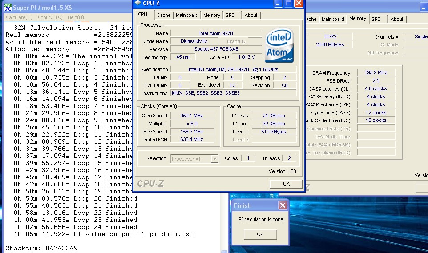
Task: Click the CAS# Latency value 4.0 clocks
Action: click(x=376, y=88)
